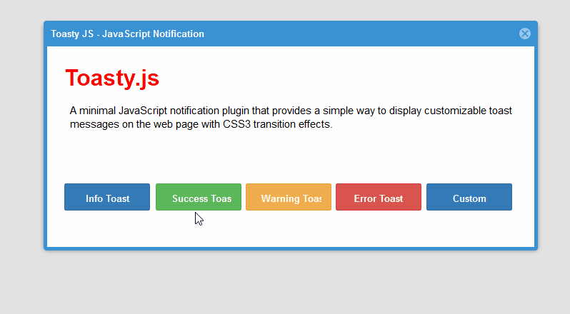
Task: Click the red Toasty.js heading
Action: point(112,78)
